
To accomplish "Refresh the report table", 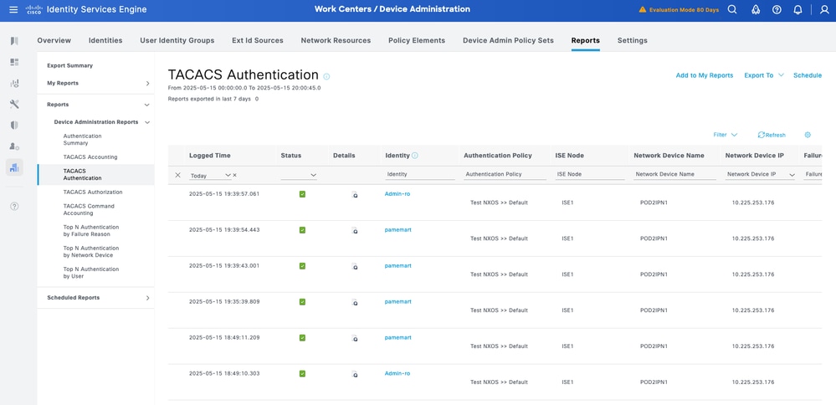I will point(772,135).
